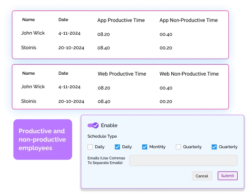The image size is (247, 193).
Task: Click Stoinis's Web Productive Time '08.40'
Action: 104,101
